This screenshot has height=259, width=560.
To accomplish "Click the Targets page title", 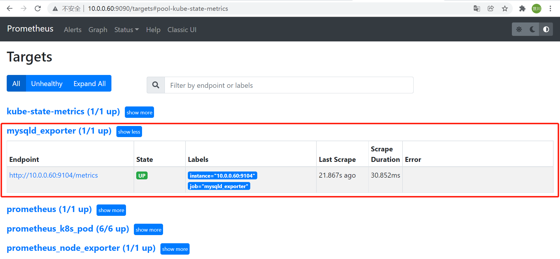I will coord(29,57).
